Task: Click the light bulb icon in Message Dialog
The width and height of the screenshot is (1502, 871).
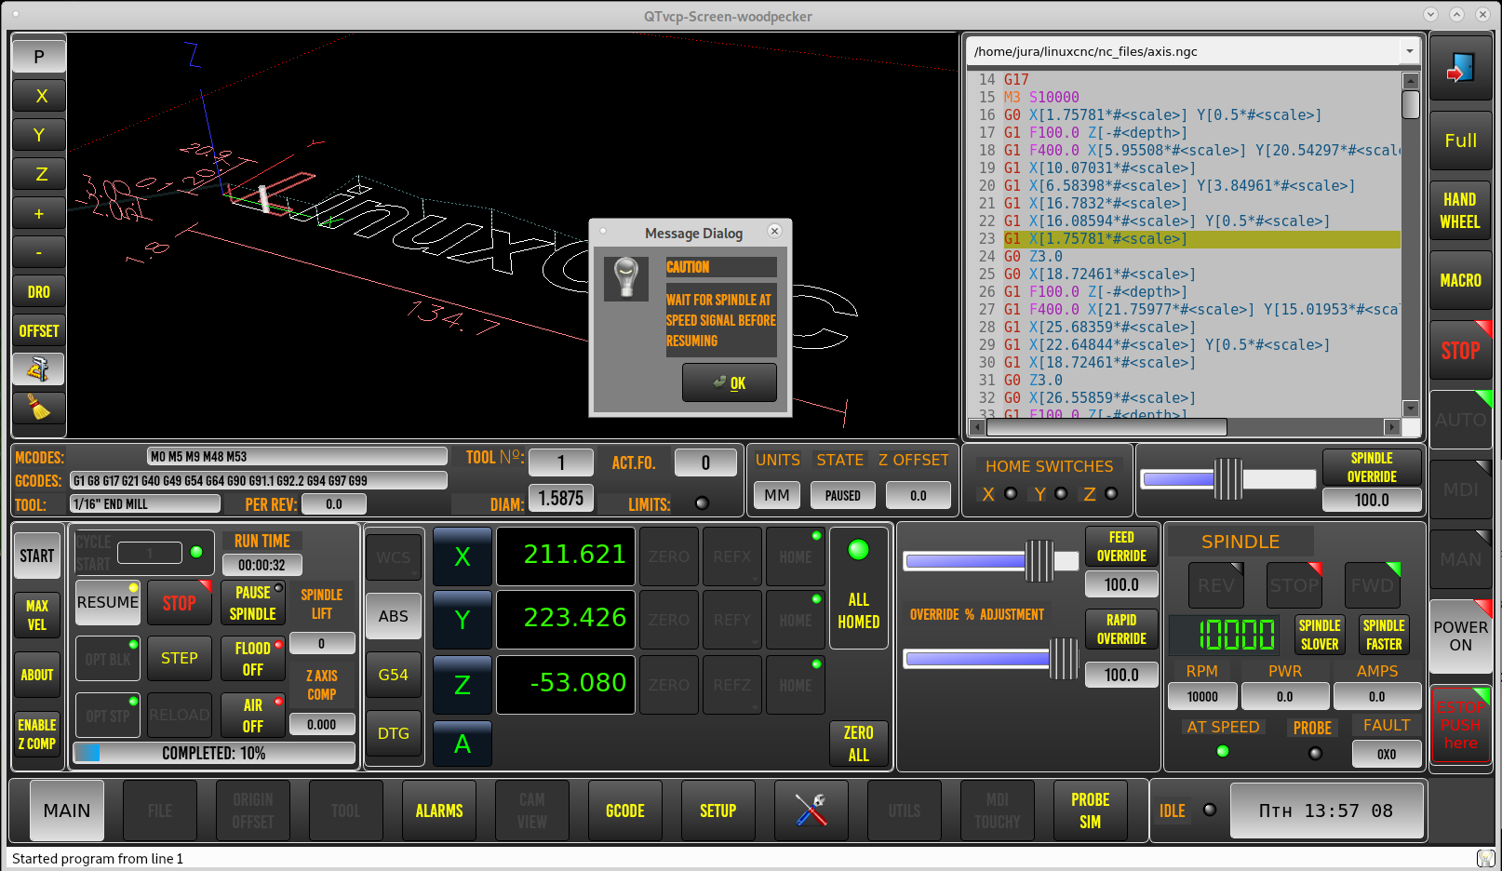Action: [626, 278]
